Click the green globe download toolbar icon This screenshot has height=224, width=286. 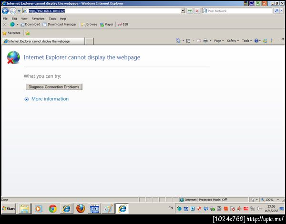12,24
